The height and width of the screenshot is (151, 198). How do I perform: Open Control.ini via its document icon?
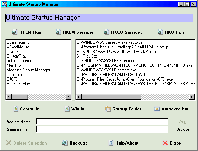click(x=16, y=109)
